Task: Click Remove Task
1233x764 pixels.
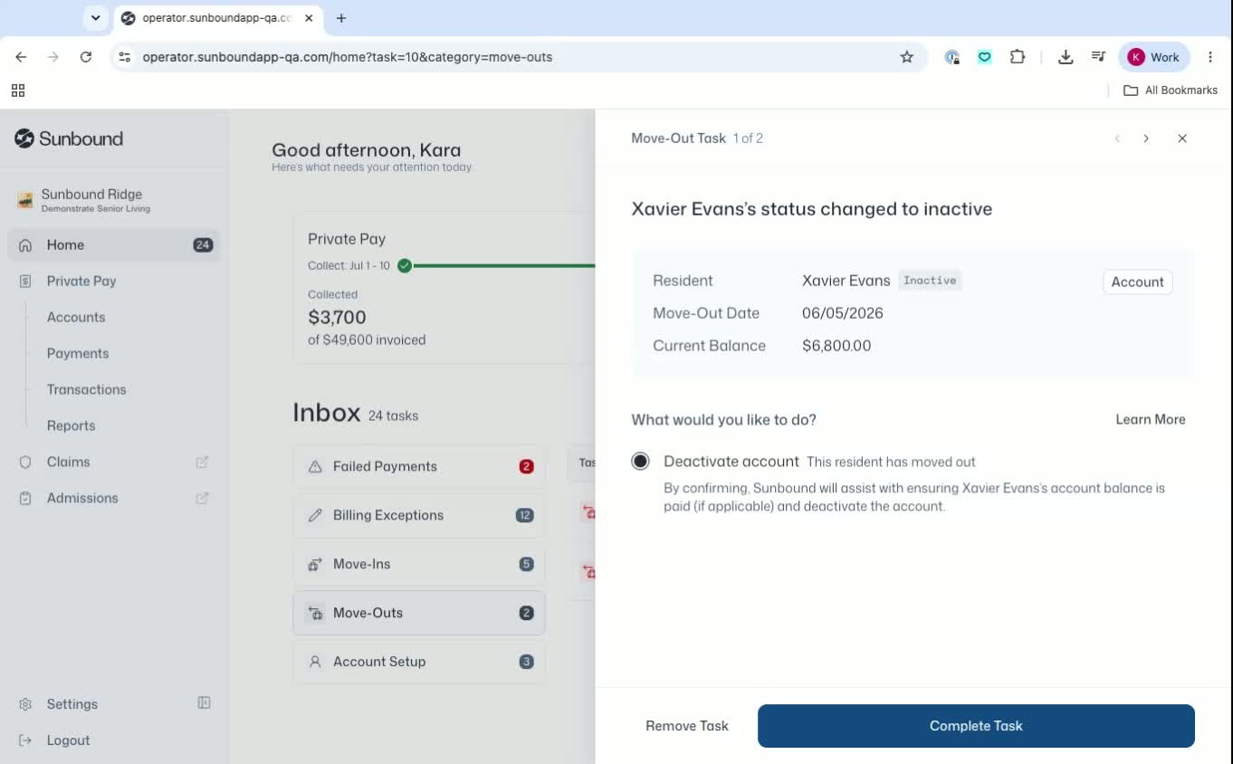Action: pos(687,726)
